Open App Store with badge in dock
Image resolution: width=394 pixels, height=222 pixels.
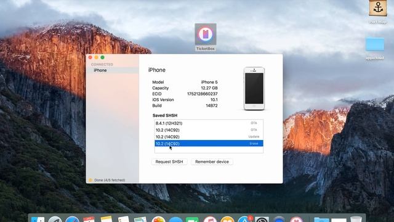coord(244,220)
